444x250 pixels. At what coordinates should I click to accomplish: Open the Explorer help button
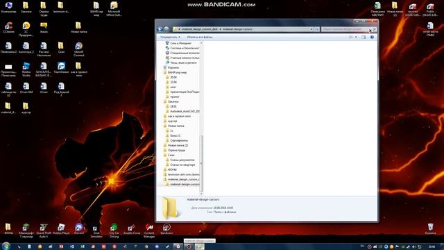[x=372, y=37]
